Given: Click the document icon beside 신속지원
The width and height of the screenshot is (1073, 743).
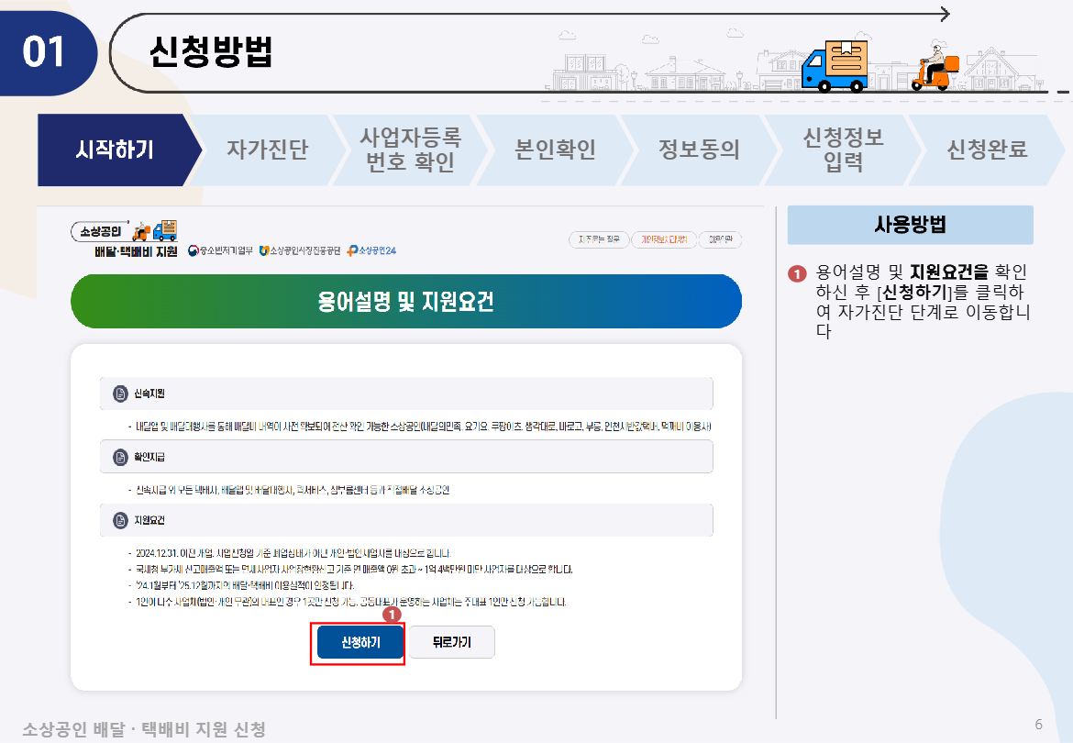Looking at the screenshot, I should [120, 394].
